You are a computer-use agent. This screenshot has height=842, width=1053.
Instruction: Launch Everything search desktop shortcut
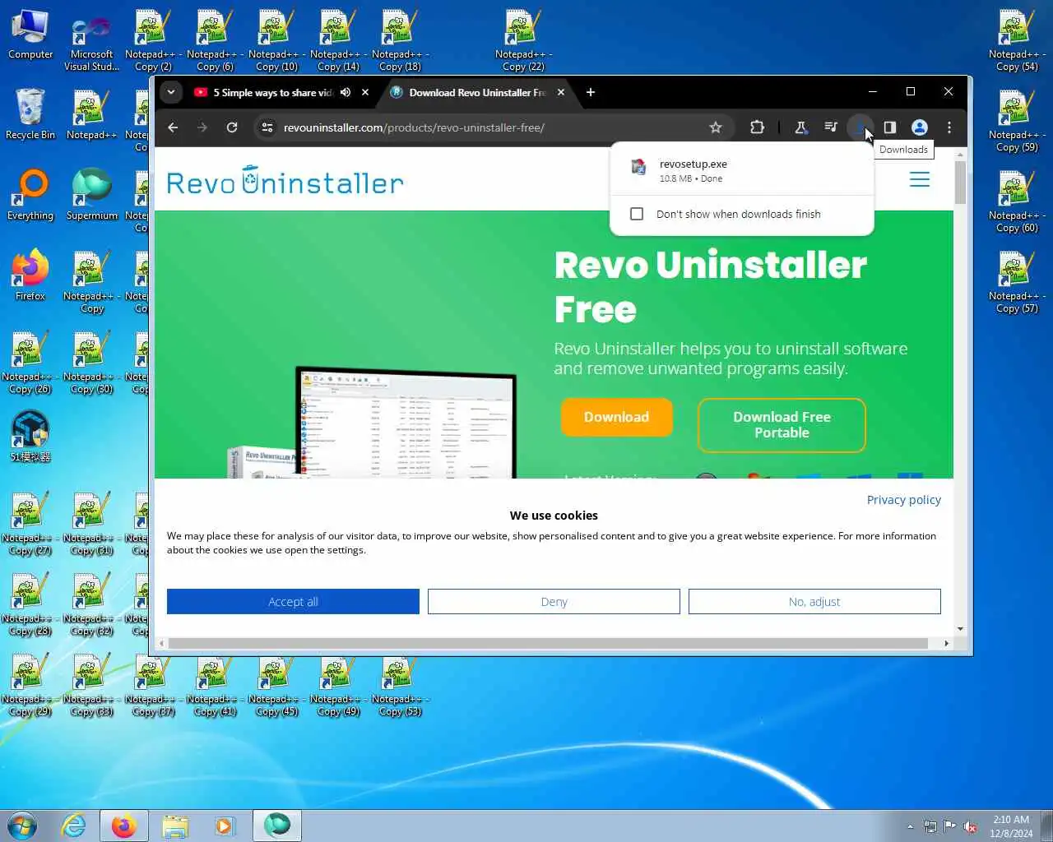(x=30, y=195)
